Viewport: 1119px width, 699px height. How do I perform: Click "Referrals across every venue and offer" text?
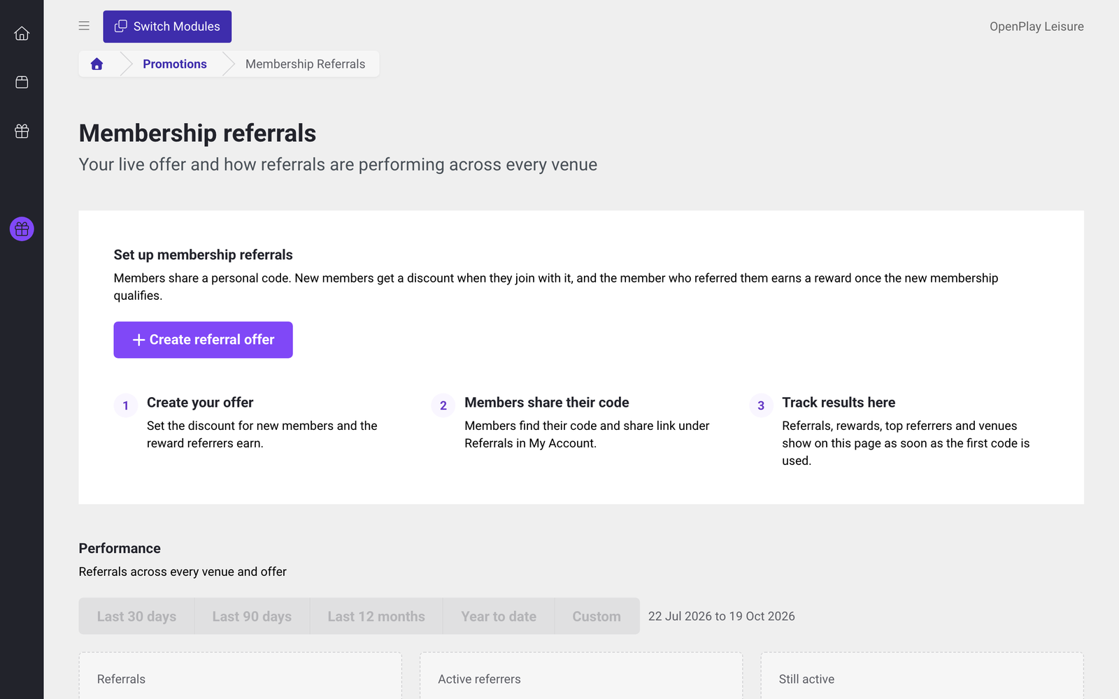183,572
